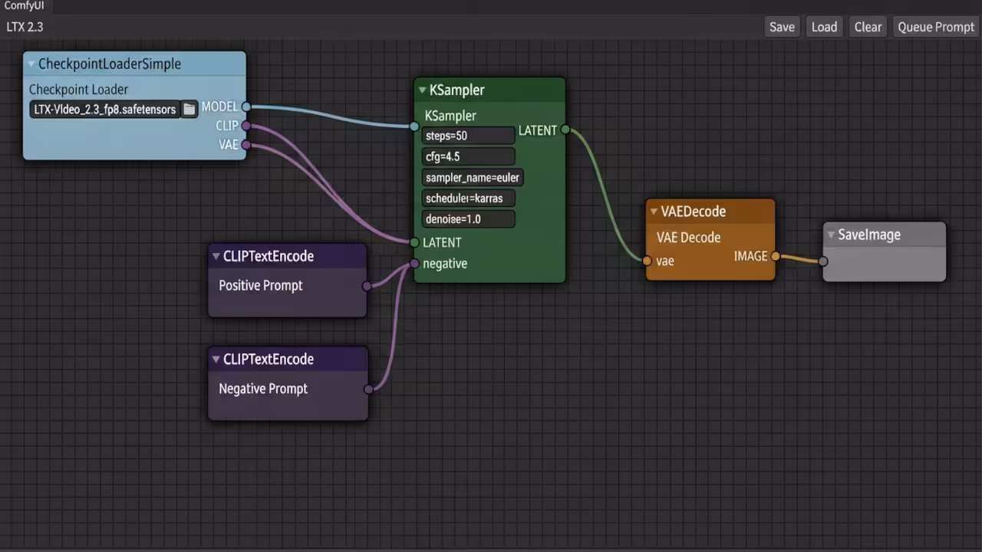Collapse the Negative Prompt CLIPTextEncode node
Image resolution: width=982 pixels, height=552 pixels.
[x=216, y=360]
